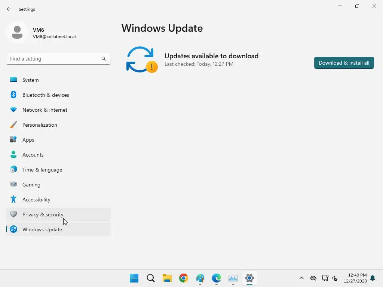The image size is (383, 287).
Task: Click the Personalization paintbrush icon
Action: 13,125
